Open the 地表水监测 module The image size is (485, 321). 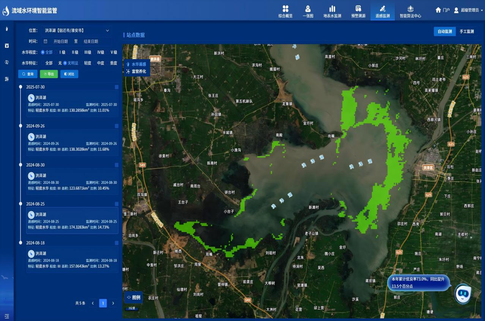click(332, 11)
